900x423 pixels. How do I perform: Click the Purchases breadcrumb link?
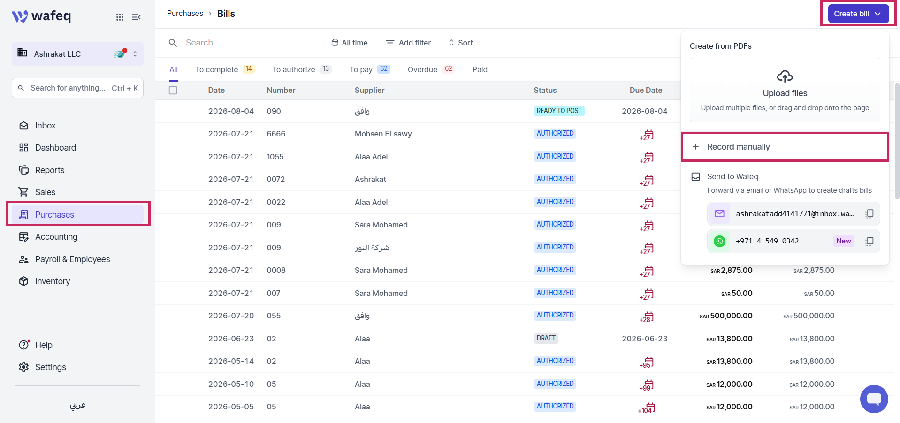click(185, 14)
